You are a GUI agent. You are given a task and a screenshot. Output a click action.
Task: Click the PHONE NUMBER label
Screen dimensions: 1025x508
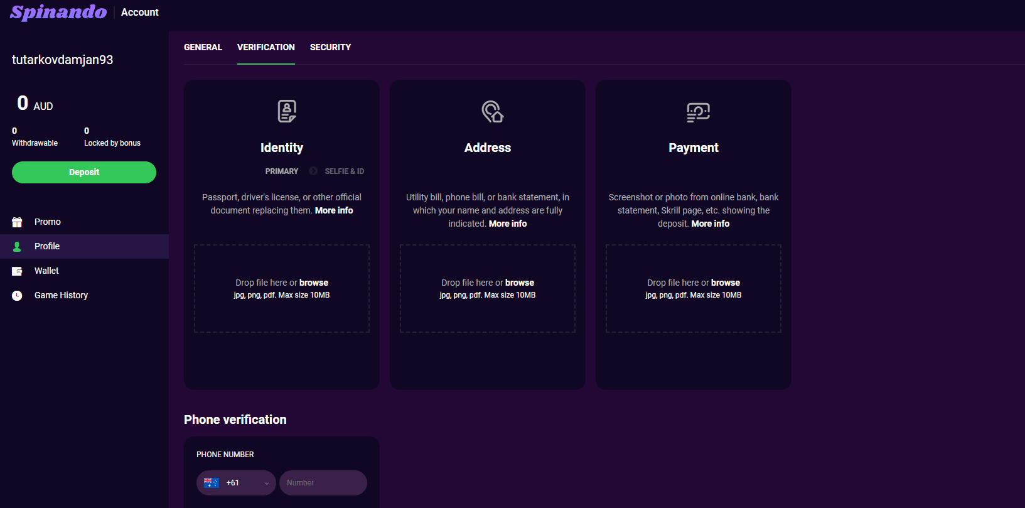tap(225, 455)
